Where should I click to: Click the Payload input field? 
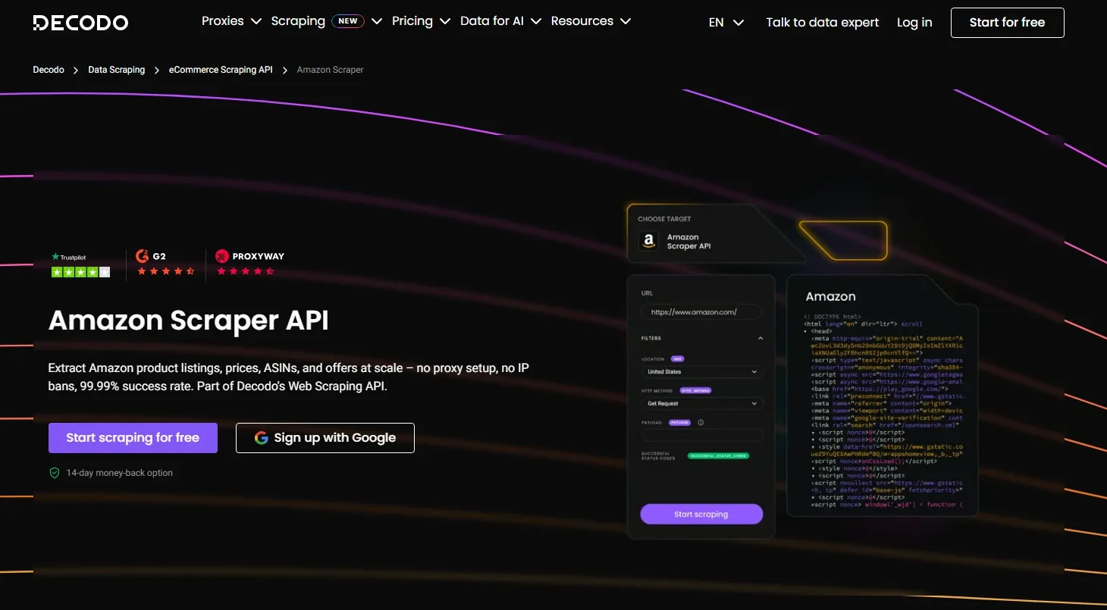pos(701,435)
